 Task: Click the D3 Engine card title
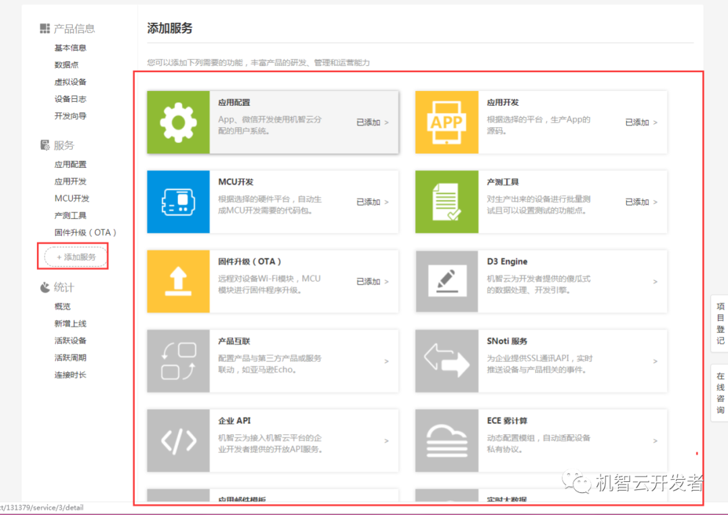[507, 262]
